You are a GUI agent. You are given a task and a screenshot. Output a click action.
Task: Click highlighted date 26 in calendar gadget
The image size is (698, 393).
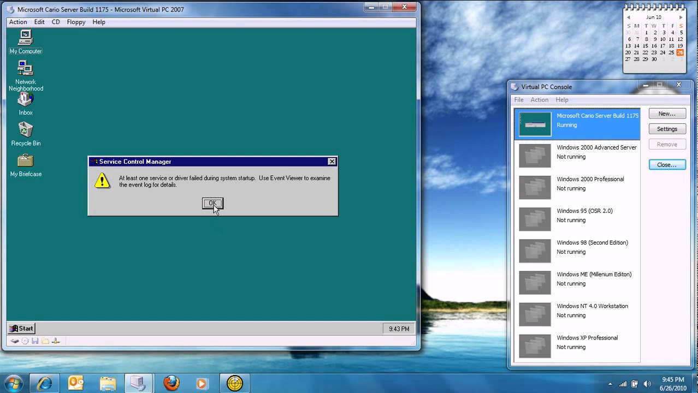(680, 52)
